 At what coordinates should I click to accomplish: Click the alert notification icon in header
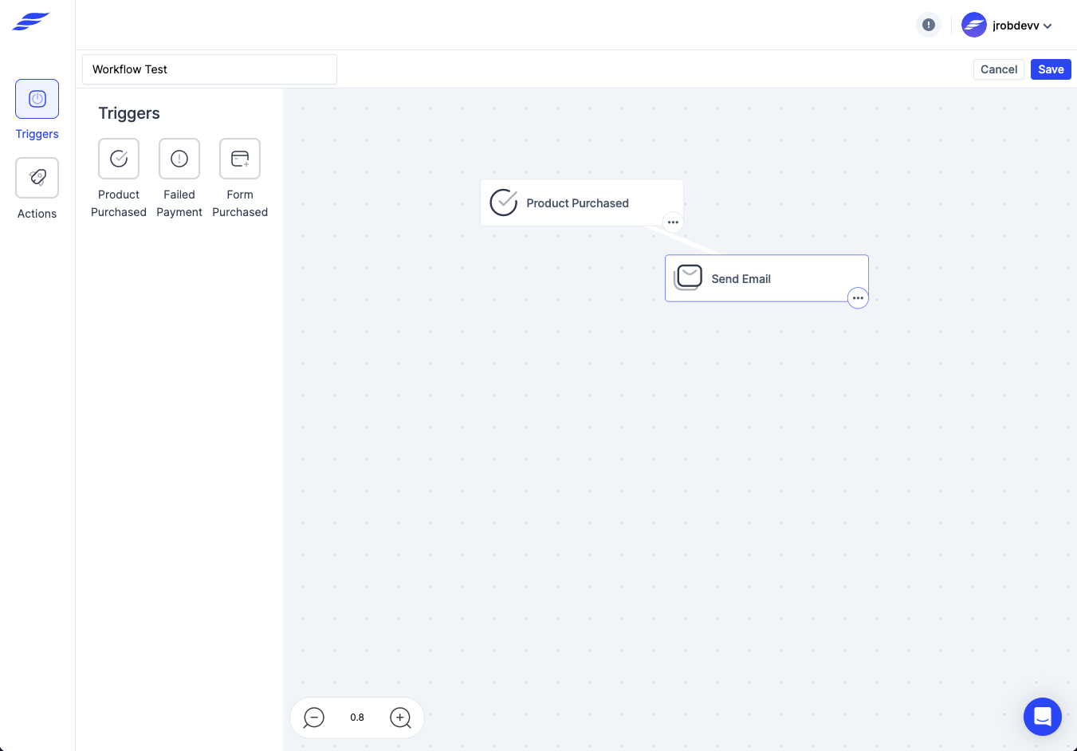[x=929, y=25]
